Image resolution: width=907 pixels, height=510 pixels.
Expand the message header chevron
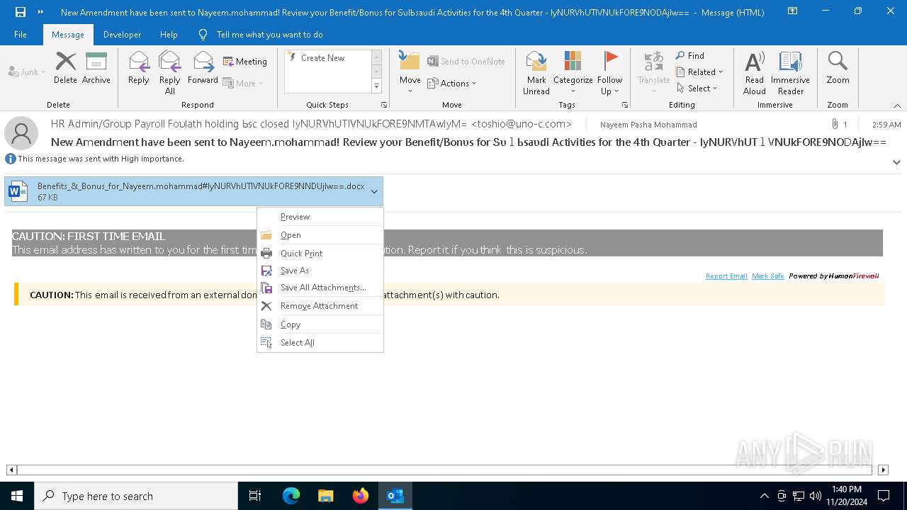click(896, 162)
